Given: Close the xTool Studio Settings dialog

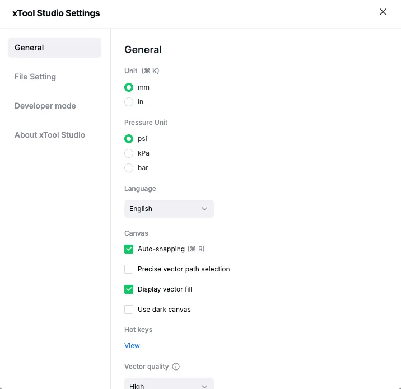Looking at the screenshot, I should (383, 12).
